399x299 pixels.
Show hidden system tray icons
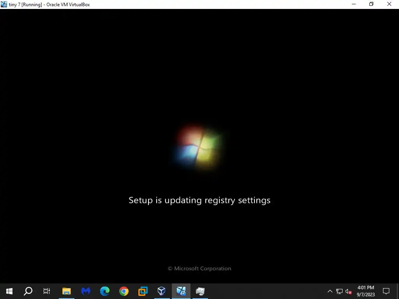[x=330, y=291]
